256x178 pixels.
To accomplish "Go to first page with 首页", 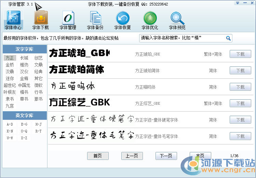I will tap(98, 156).
